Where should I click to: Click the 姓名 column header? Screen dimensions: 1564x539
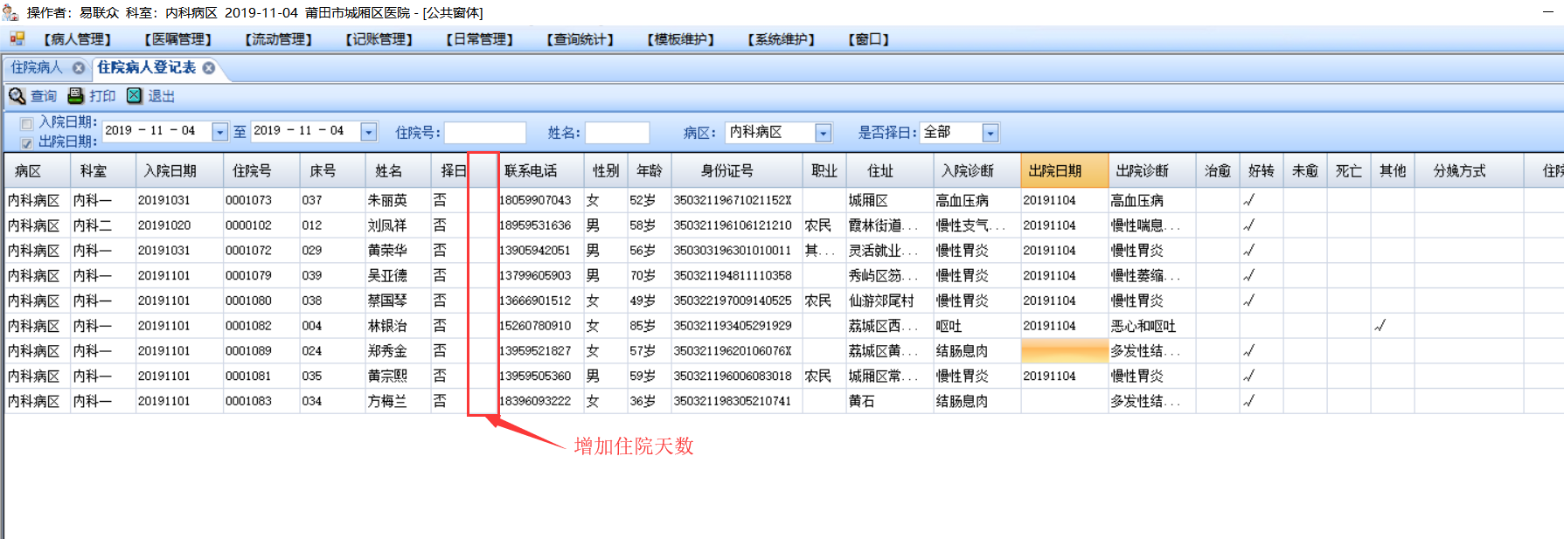tap(398, 170)
